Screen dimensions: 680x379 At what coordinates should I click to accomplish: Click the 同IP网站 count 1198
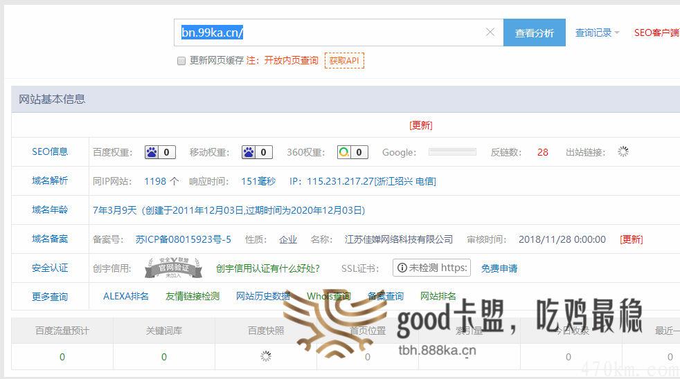tap(155, 181)
